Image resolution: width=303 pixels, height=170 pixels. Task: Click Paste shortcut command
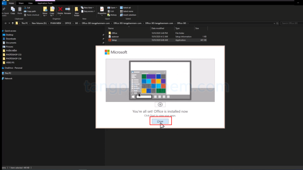(x=31, y=15)
